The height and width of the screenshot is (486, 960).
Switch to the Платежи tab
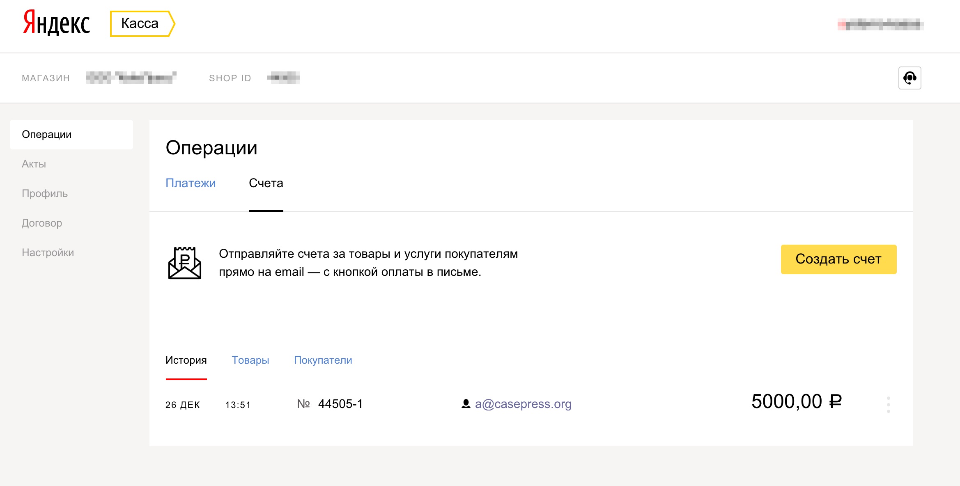tap(191, 183)
